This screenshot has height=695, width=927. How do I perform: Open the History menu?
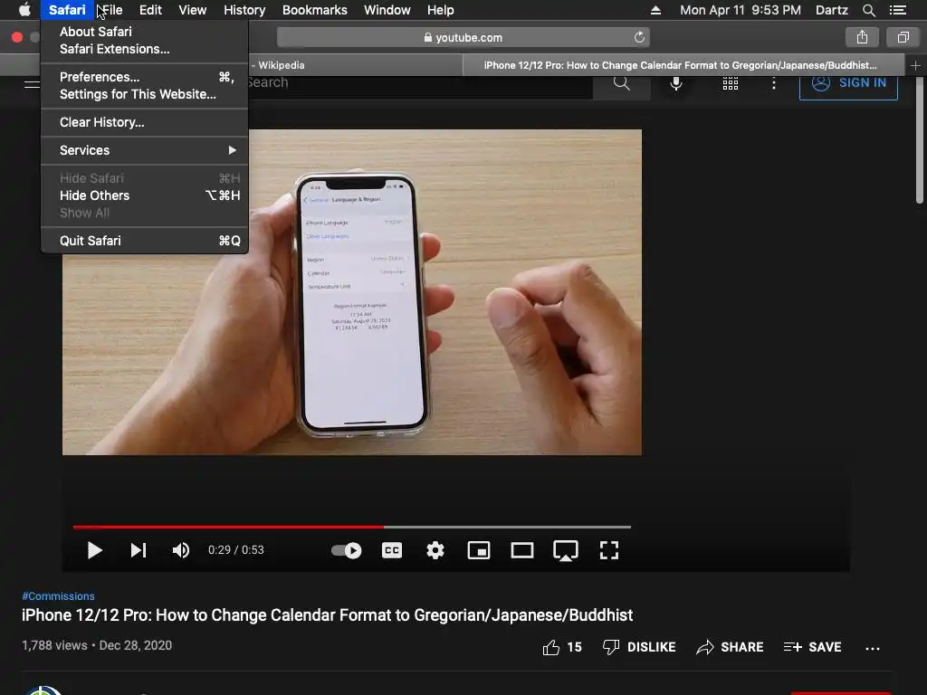tap(244, 10)
